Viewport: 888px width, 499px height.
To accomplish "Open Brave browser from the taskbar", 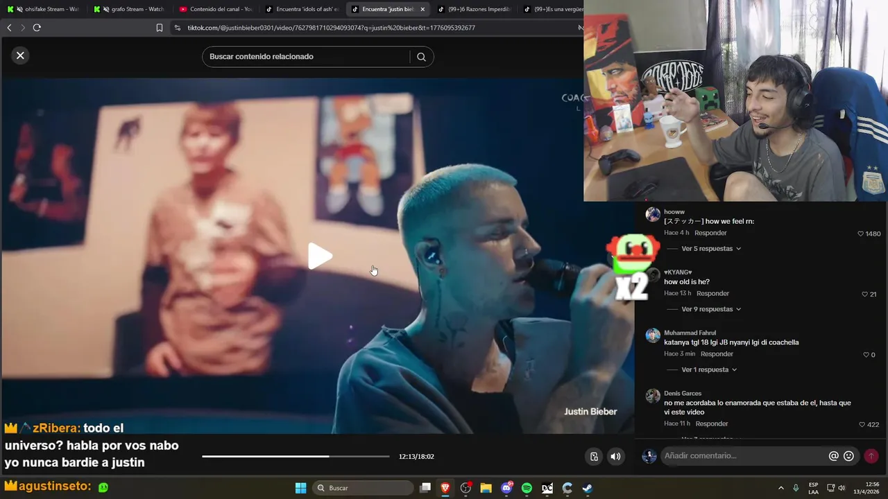I will [445, 488].
